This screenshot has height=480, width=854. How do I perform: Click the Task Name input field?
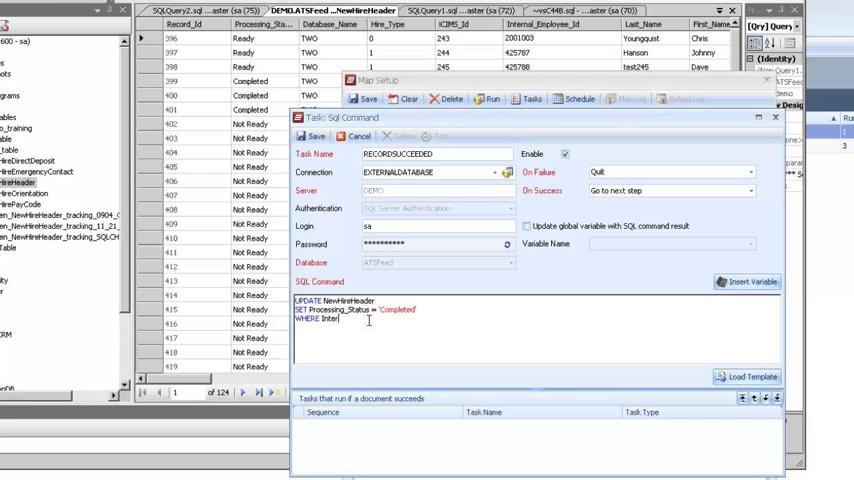[x=437, y=154]
